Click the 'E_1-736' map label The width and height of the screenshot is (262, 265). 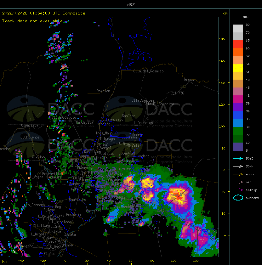click(177, 93)
